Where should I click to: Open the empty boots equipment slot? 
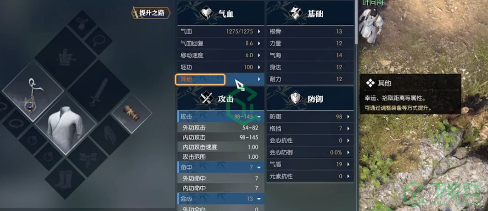click(x=65, y=179)
